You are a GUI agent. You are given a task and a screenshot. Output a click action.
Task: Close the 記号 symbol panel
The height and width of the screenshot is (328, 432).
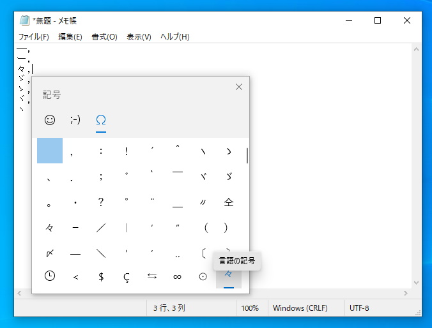239,87
